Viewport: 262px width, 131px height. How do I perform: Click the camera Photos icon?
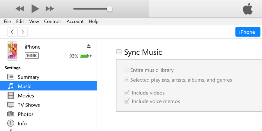coord(11,114)
